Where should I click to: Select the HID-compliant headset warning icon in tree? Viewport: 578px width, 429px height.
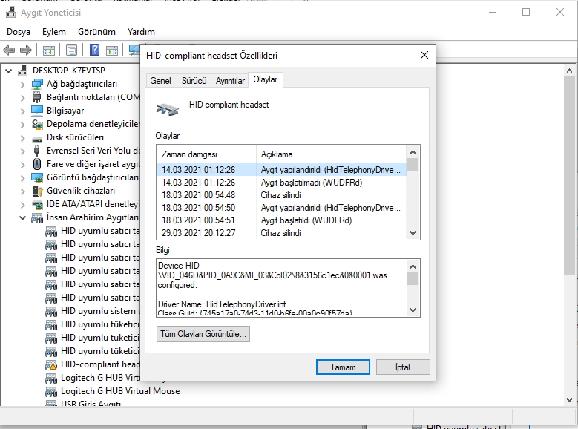(x=51, y=364)
